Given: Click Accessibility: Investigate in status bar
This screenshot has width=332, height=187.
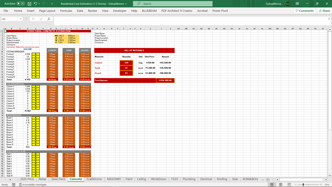Looking at the screenshot, I should (x=33, y=185).
